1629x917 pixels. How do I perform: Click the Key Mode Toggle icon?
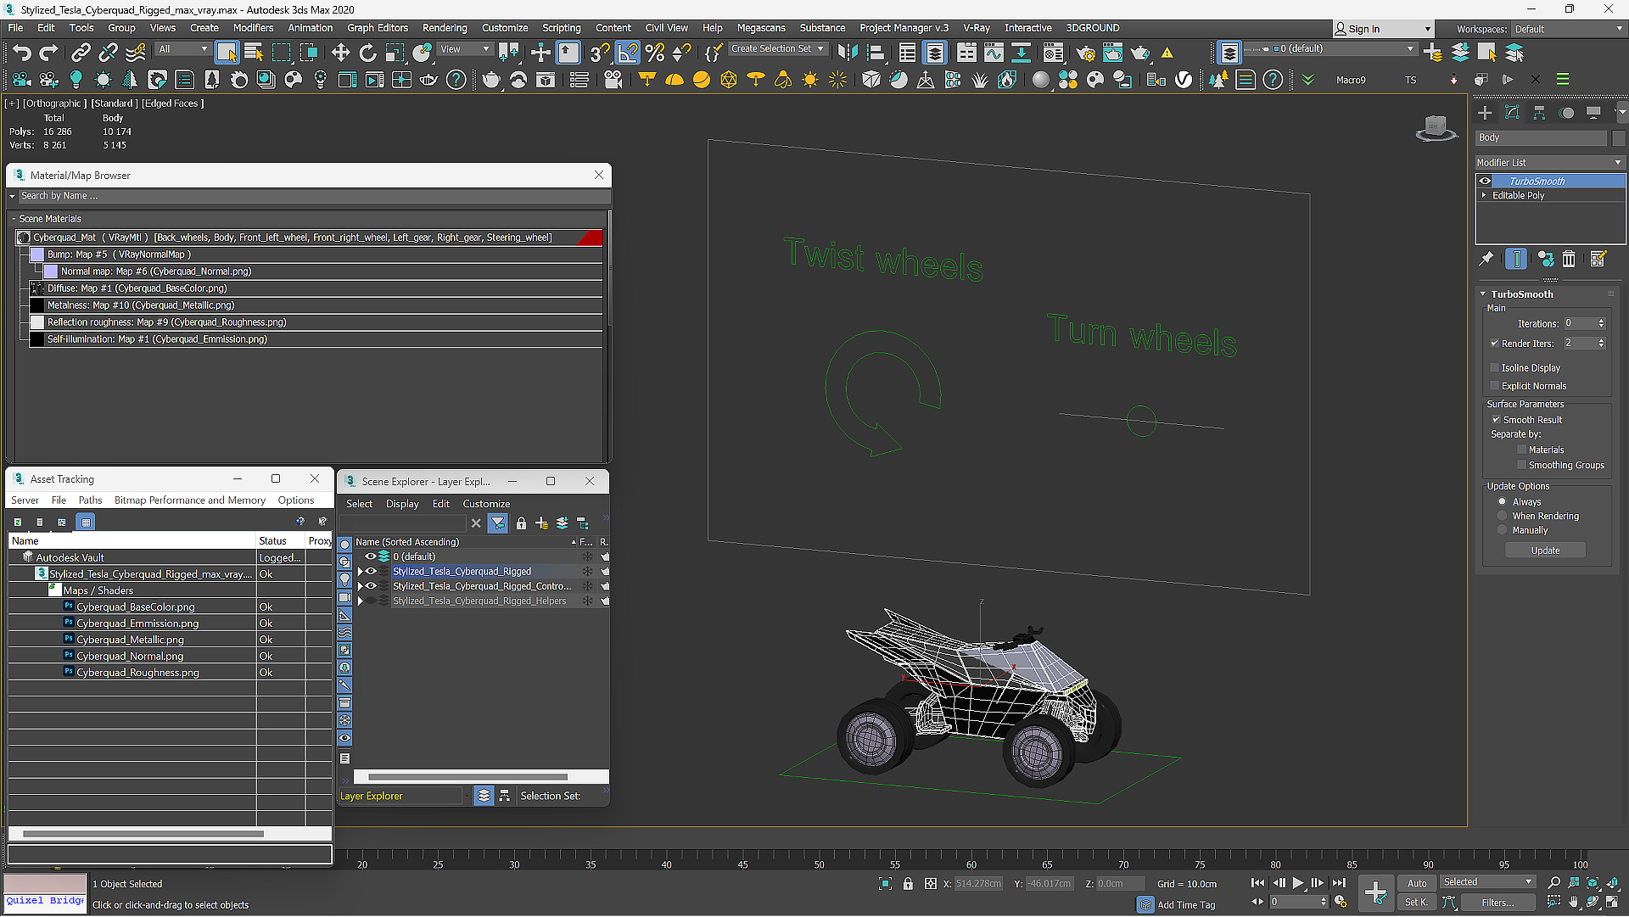tap(1257, 903)
